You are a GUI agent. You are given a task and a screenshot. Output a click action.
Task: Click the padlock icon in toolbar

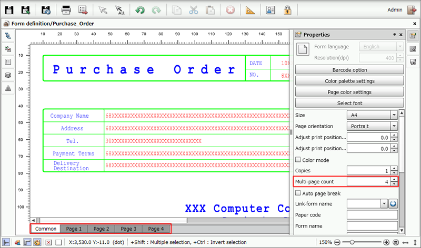click(287, 10)
